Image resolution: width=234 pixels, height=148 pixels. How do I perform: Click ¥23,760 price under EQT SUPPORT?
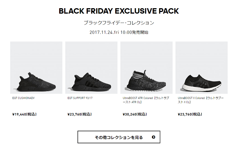[80, 114]
